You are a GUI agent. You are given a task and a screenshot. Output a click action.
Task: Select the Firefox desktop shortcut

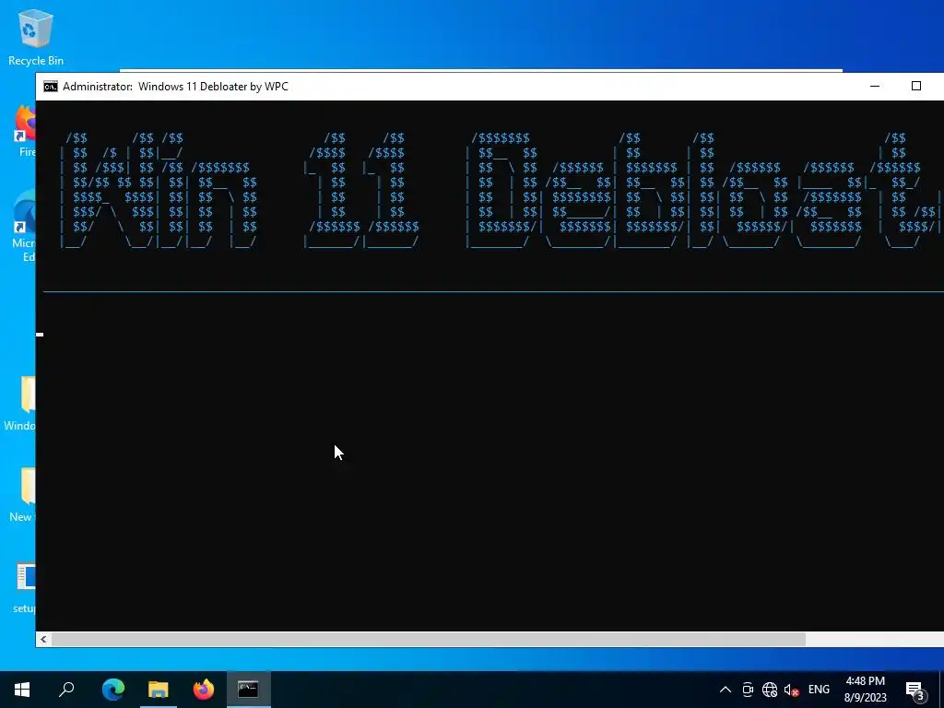pyautogui.click(x=25, y=132)
